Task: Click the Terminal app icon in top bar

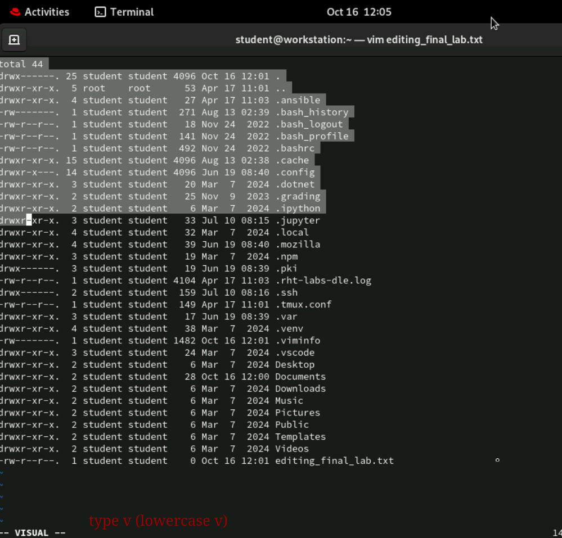Action: click(100, 12)
